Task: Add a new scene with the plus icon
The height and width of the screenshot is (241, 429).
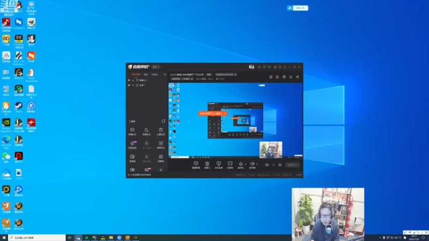Action: pyautogui.click(x=165, y=74)
